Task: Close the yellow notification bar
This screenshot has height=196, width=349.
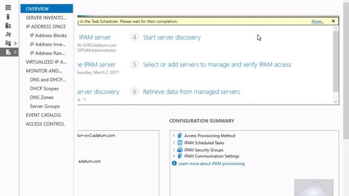Action: pos(333,21)
